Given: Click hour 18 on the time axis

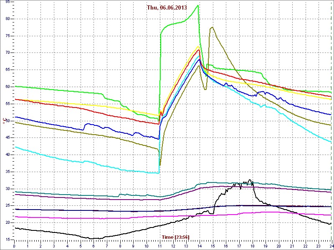Looking at the screenshot, I should coord(253,245).
